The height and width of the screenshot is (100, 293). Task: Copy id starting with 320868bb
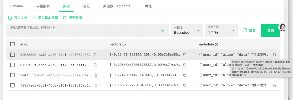(x=95, y=55)
